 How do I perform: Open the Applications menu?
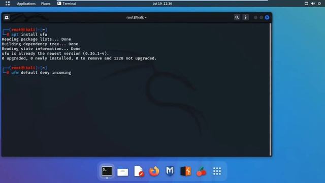[x=26, y=4]
